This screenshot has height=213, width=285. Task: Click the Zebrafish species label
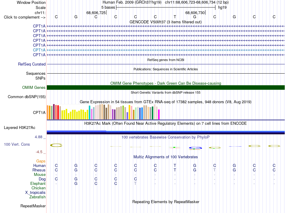(37, 197)
